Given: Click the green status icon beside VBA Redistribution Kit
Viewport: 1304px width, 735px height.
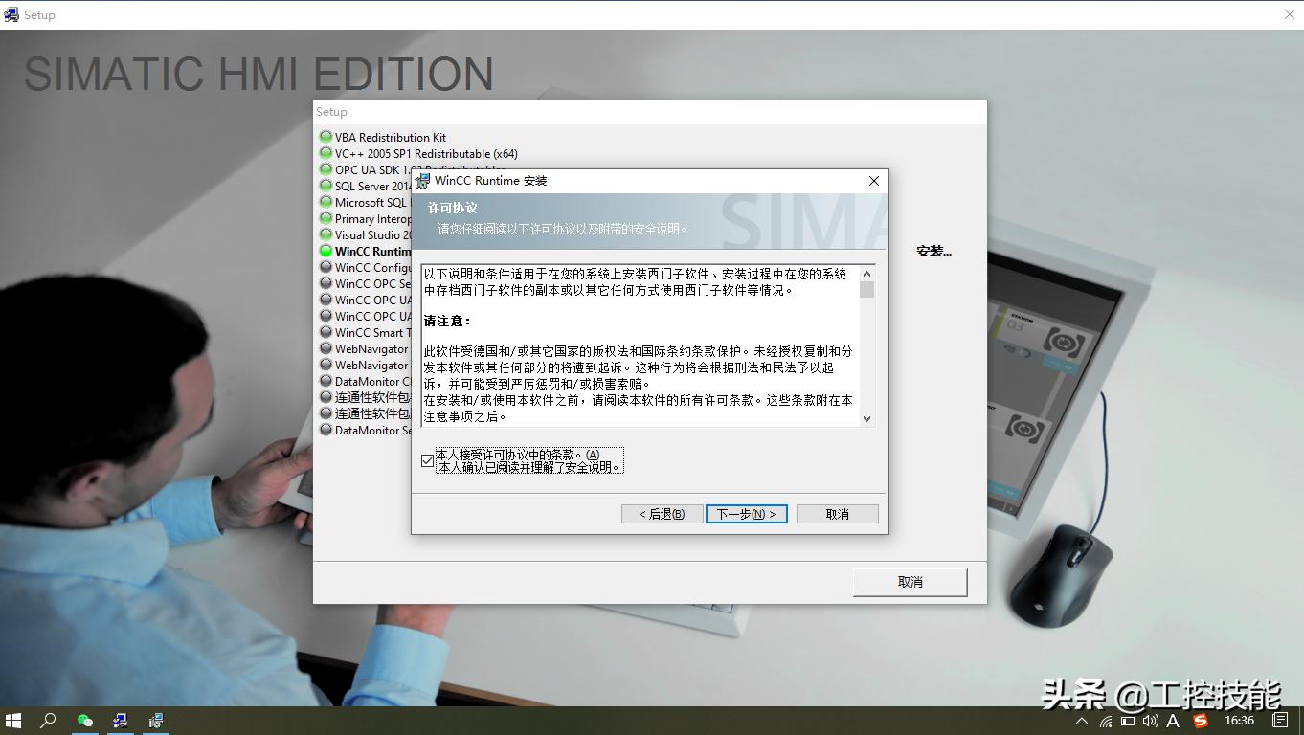Looking at the screenshot, I should click(326, 137).
